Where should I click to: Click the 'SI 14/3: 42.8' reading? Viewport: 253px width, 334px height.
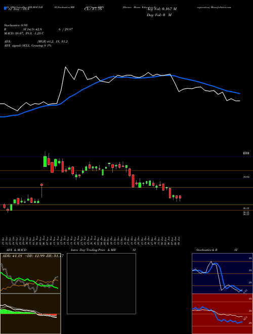coord(32,29)
